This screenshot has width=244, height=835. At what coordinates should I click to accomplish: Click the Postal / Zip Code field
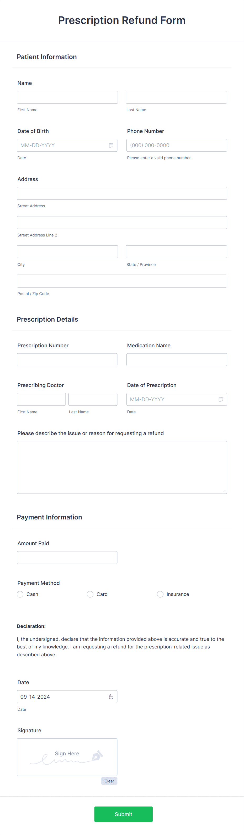122,281
